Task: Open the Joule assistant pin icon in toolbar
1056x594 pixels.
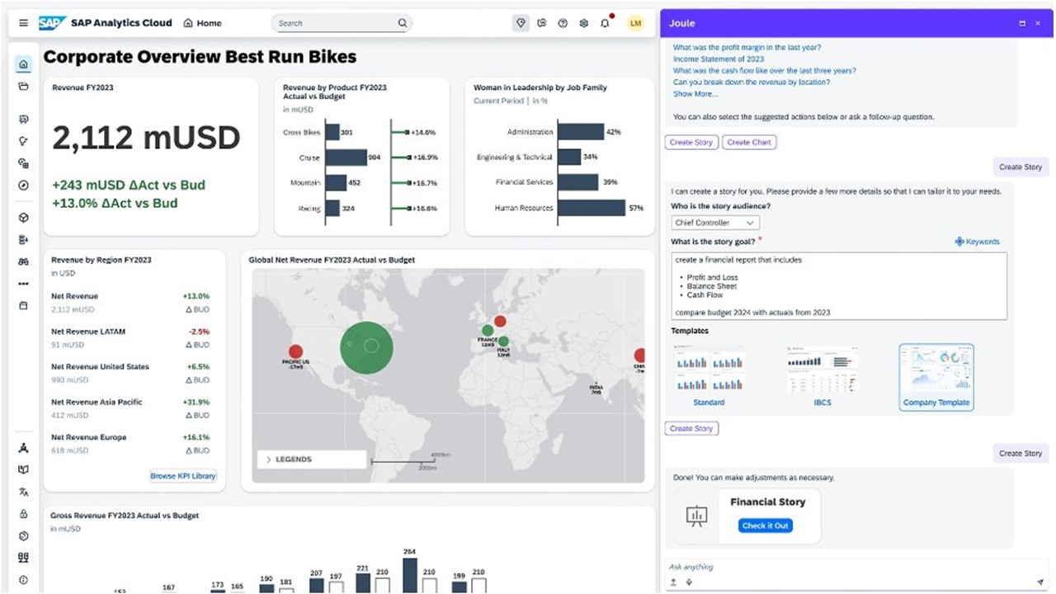Action: pos(521,22)
